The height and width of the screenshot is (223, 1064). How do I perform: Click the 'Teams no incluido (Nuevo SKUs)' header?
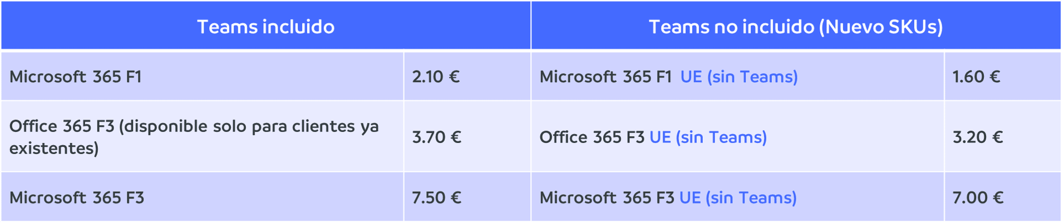pyautogui.click(x=796, y=26)
